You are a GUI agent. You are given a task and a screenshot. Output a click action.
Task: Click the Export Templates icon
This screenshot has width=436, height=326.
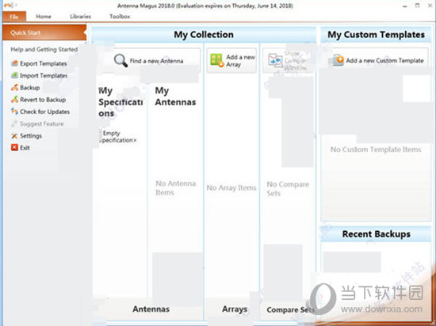[x=14, y=63]
